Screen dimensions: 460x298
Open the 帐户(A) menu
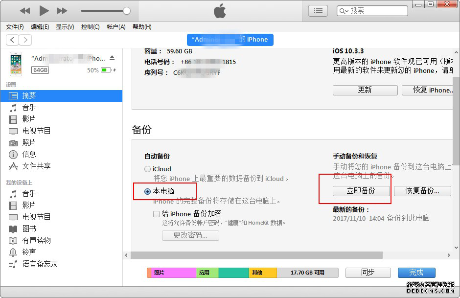point(116,27)
